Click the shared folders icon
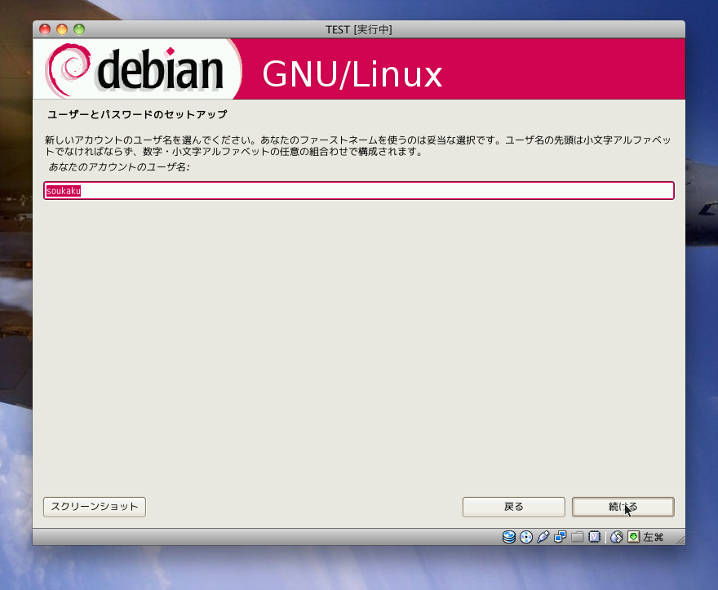718x590 pixels. [577, 537]
